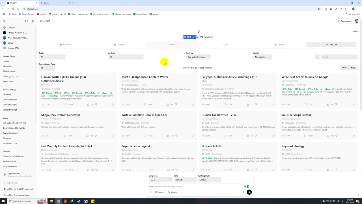Switch to the Favorites tab
This screenshot has height=204, width=362.
coord(65,44)
